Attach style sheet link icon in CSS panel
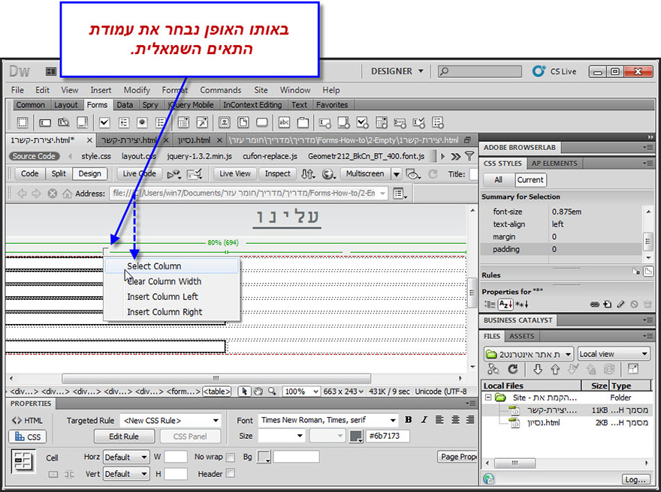The width and height of the screenshot is (661, 492). pos(594,304)
